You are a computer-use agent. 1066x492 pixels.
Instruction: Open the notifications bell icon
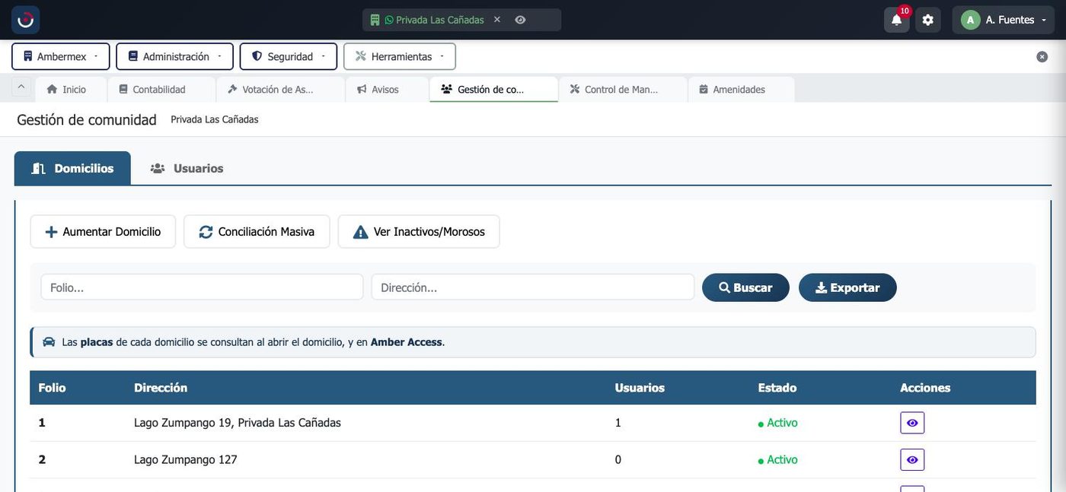click(x=896, y=20)
